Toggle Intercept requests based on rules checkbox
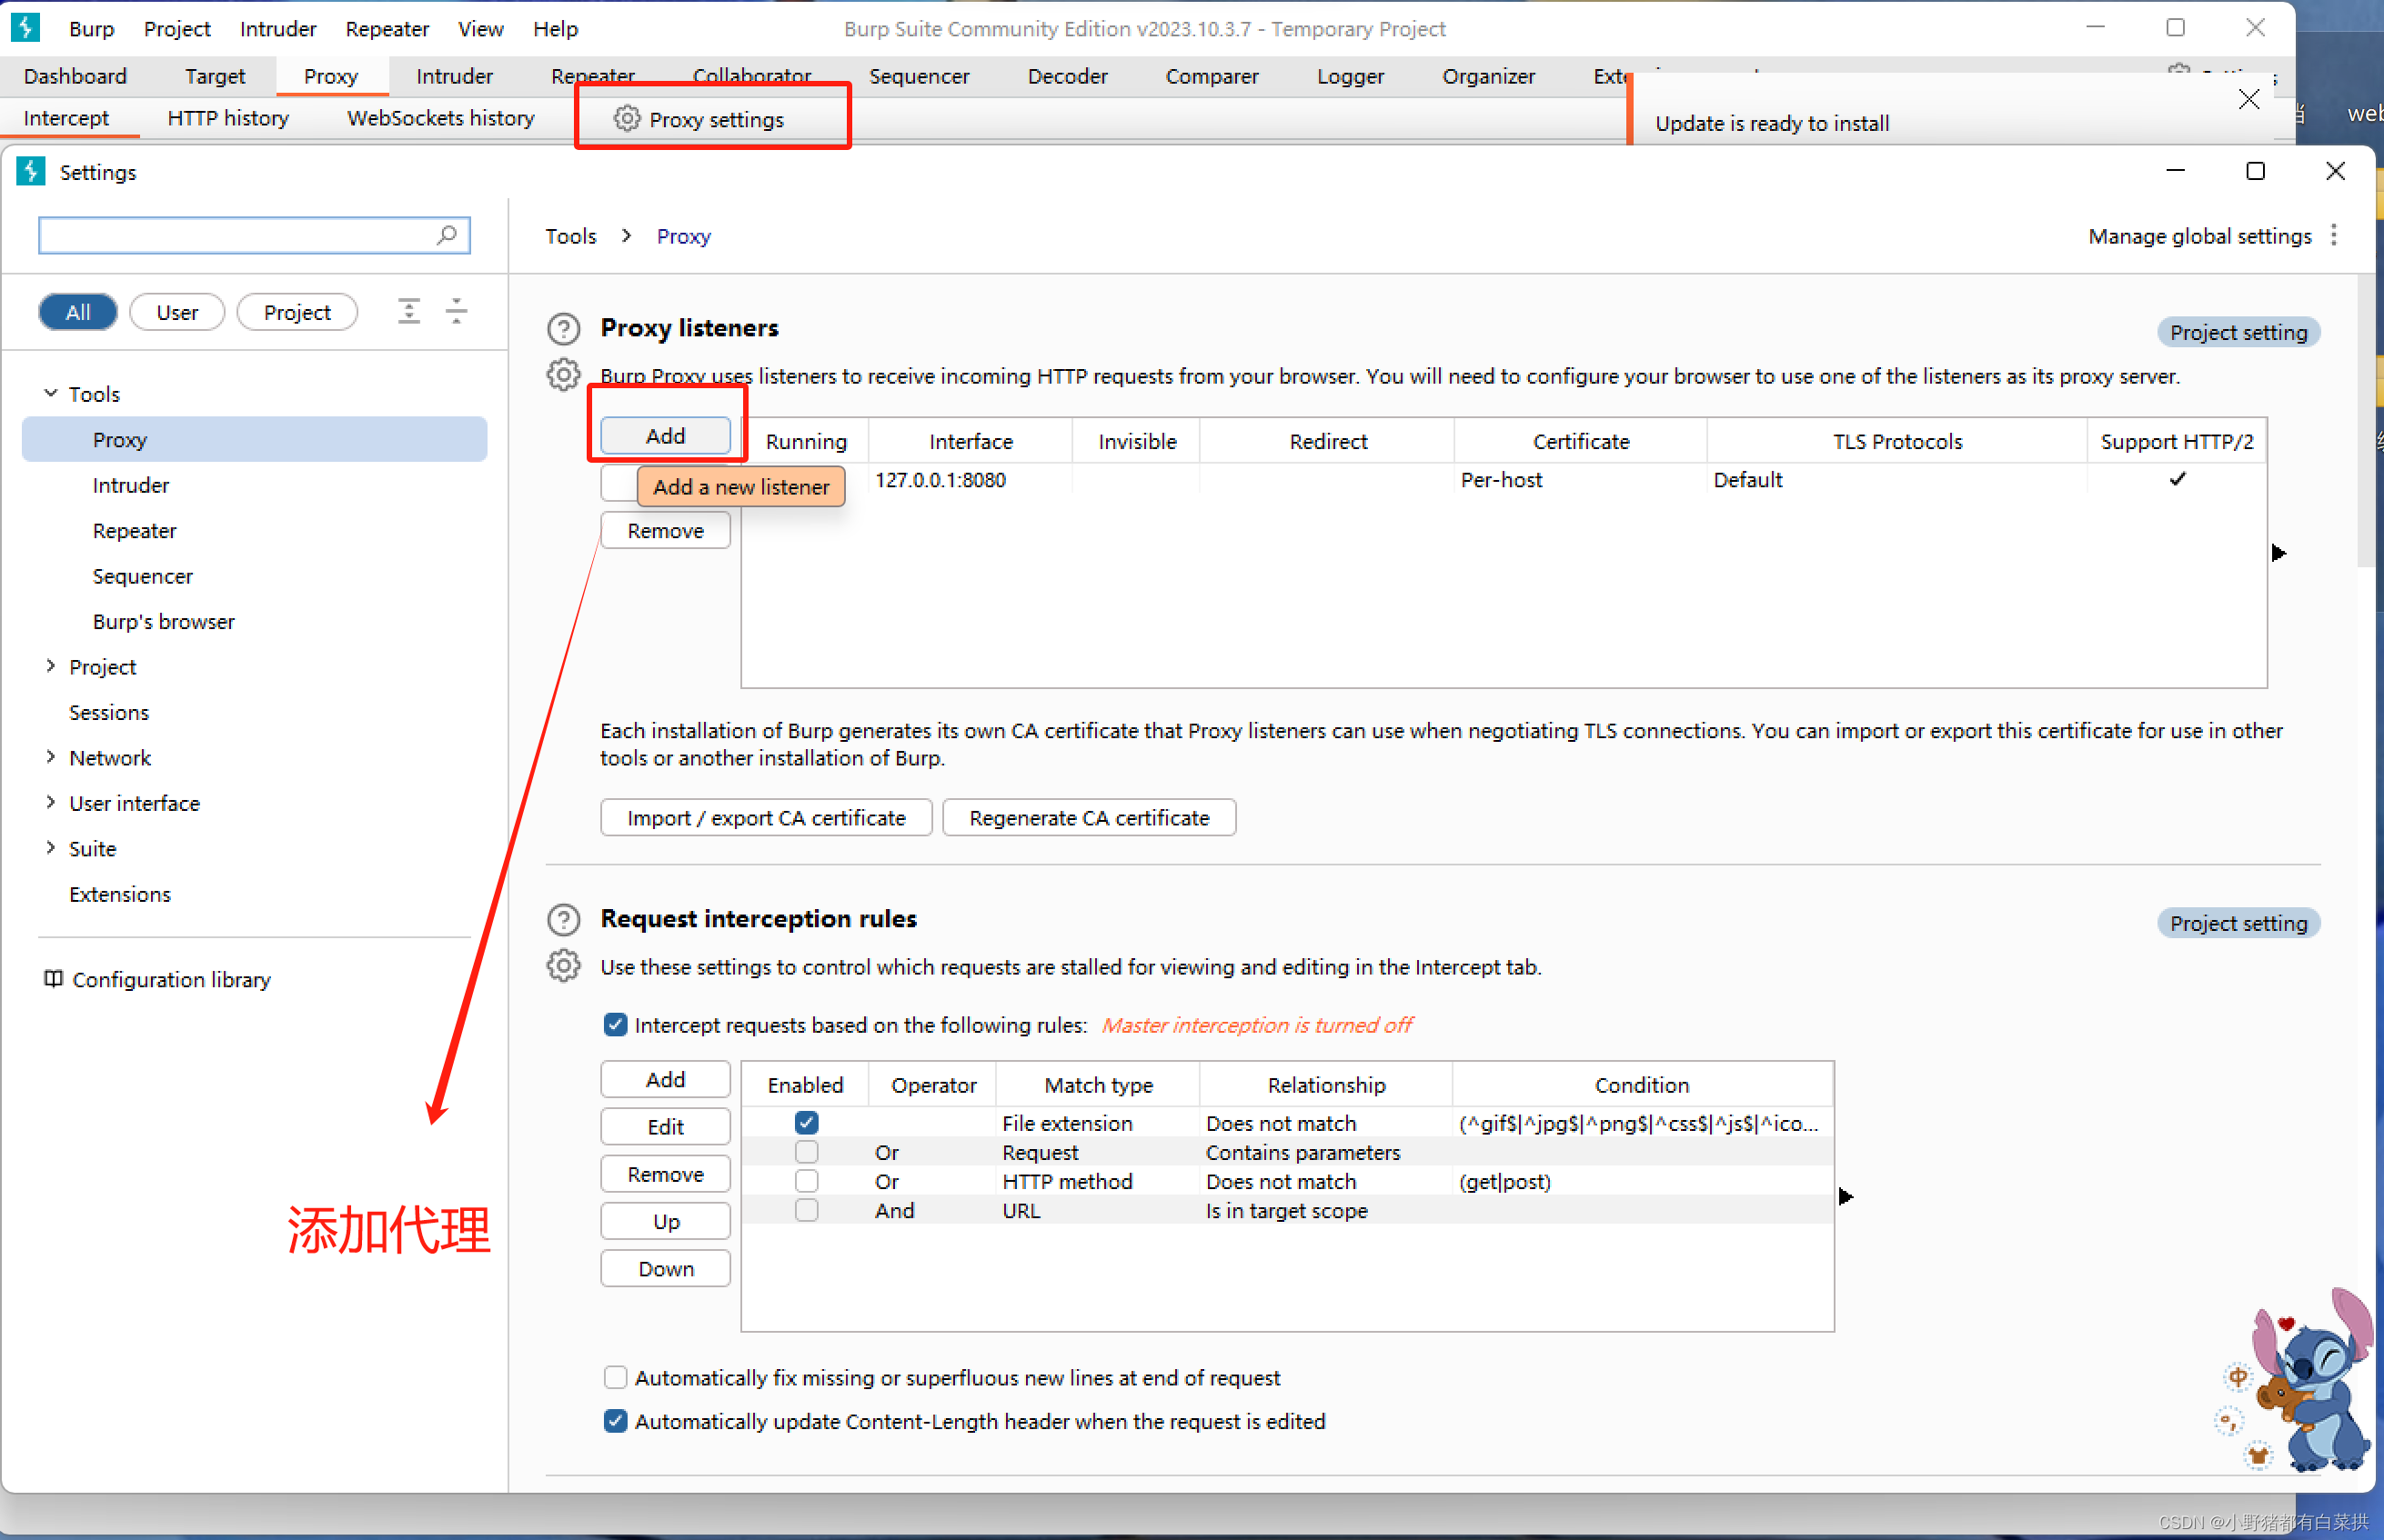 [615, 1025]
